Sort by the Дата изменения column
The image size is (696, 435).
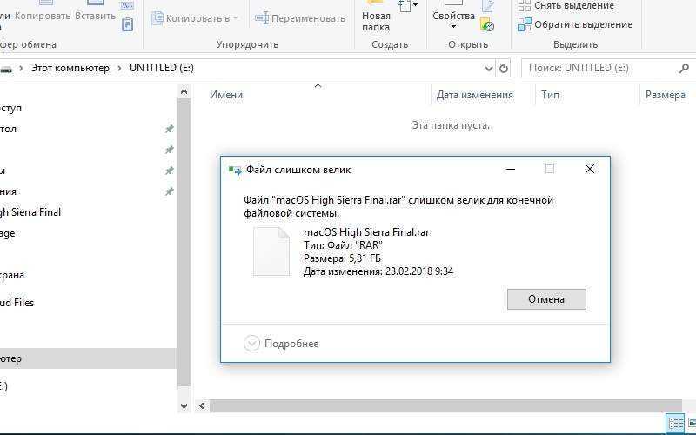click(474, 95)
